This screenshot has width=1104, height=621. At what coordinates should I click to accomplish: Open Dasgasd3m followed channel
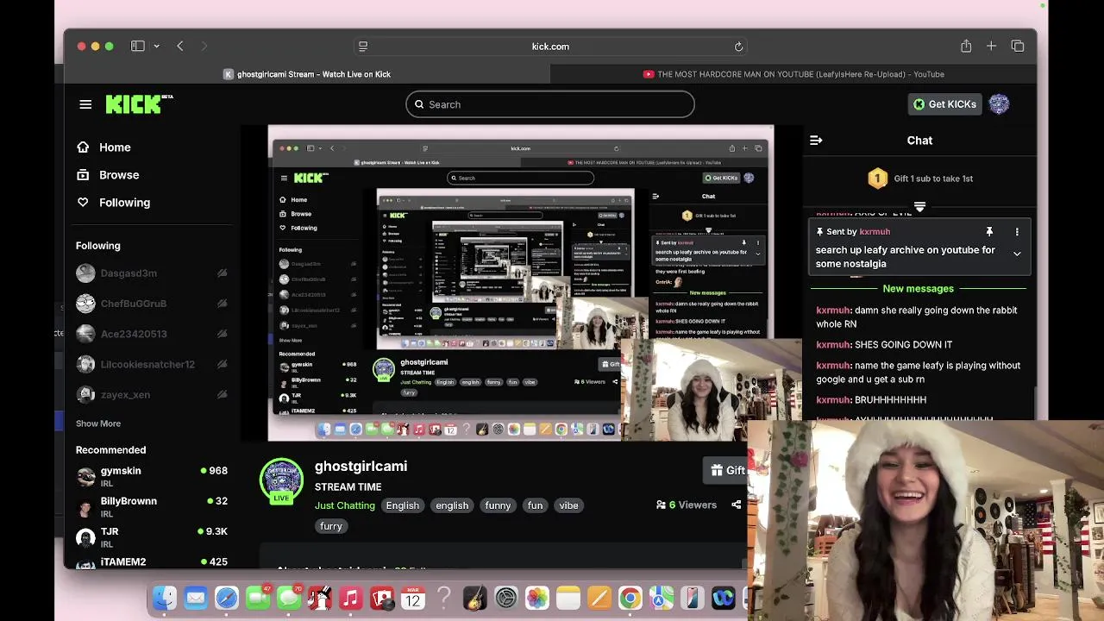[x=151, y=273]
